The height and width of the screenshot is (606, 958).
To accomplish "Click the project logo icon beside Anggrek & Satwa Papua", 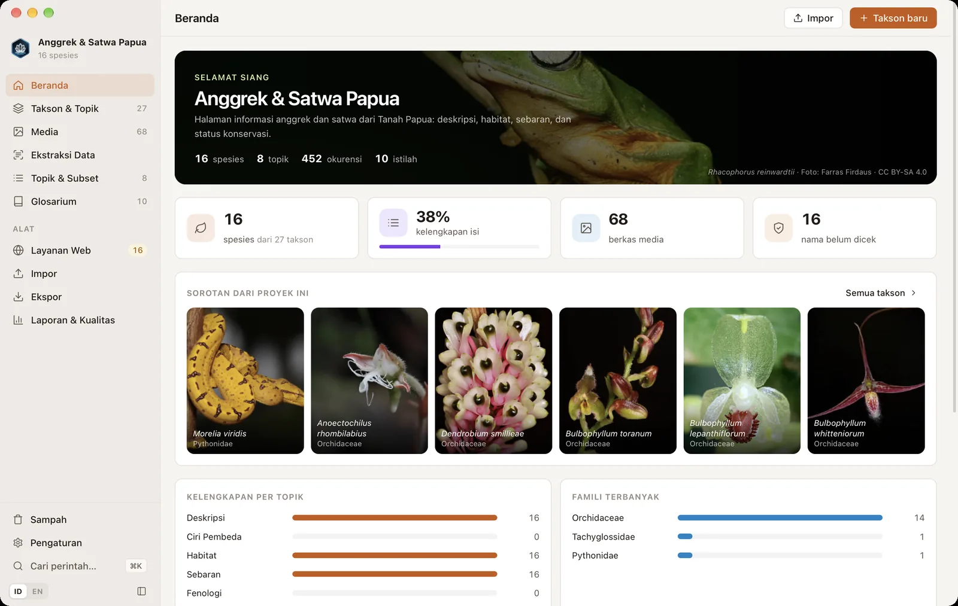I will 21,48.
